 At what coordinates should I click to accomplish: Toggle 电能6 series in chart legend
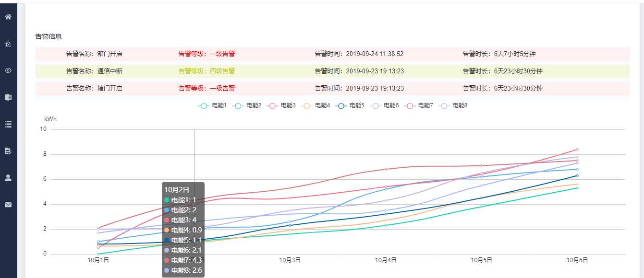point(384,105)
